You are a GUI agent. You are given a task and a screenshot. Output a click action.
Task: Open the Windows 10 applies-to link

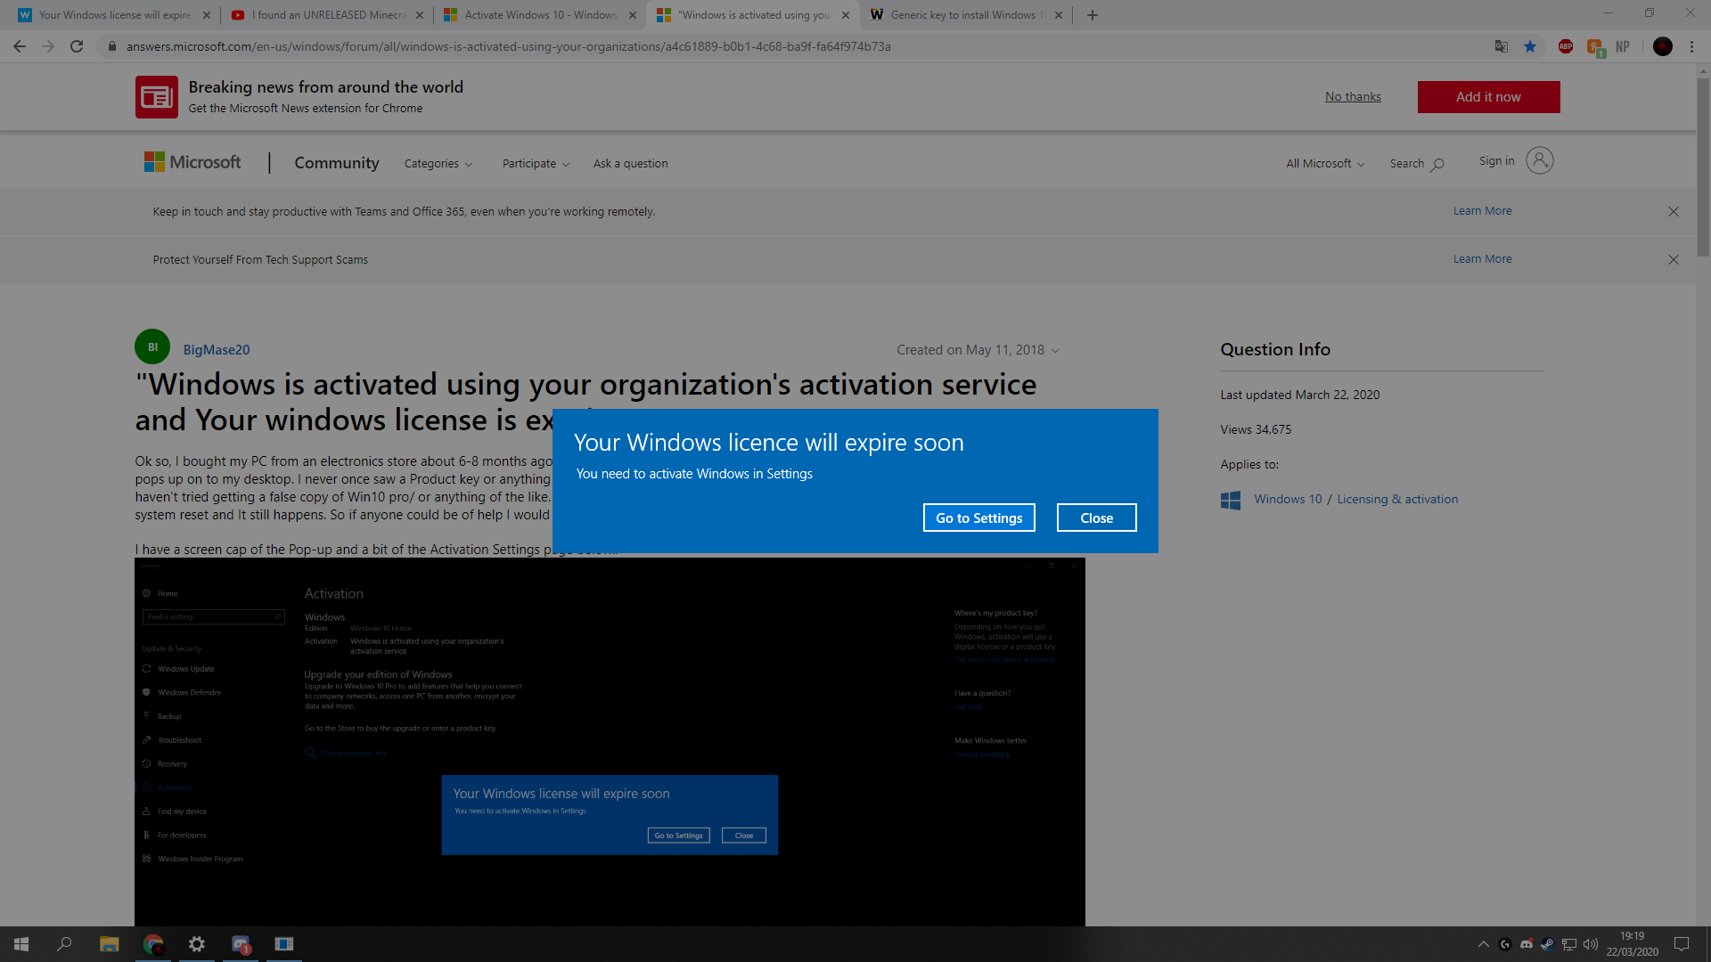point(1288,499)
